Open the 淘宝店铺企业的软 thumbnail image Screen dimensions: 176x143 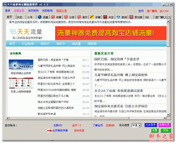click(21, 65)
